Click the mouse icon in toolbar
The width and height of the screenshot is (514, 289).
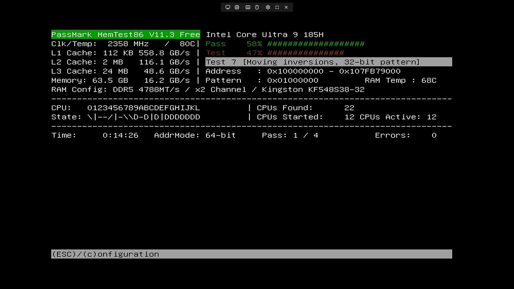tap(257, 7)
